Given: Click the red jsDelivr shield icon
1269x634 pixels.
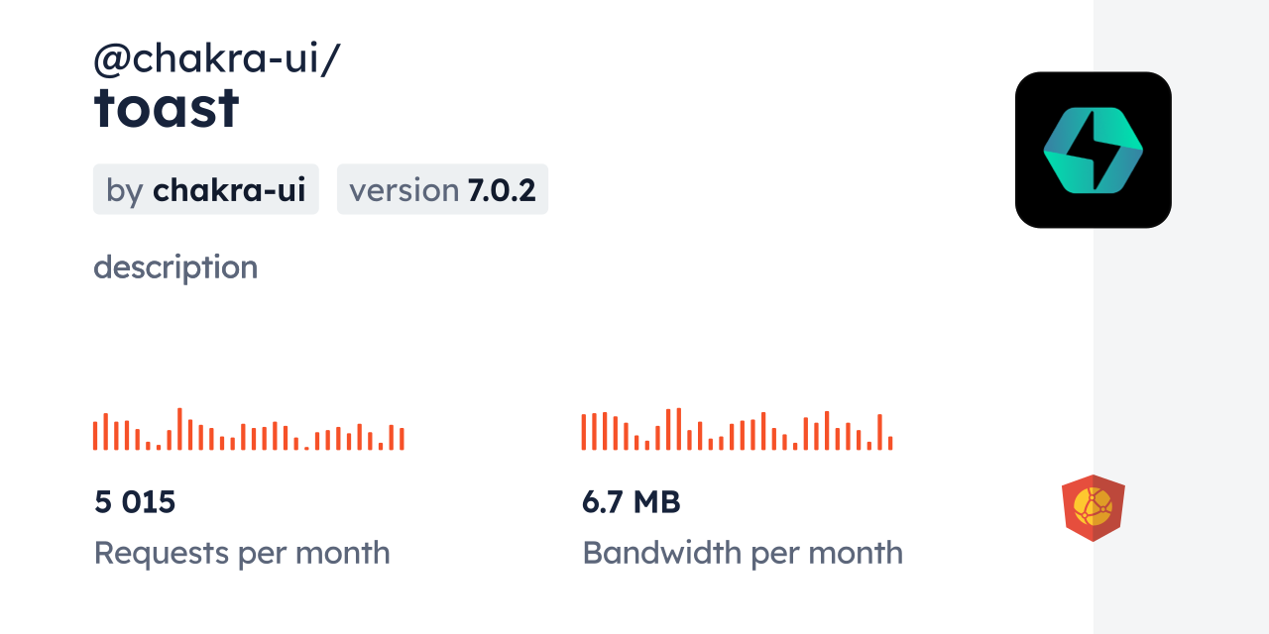Looking at the screenshot, I should (1093, 507).
